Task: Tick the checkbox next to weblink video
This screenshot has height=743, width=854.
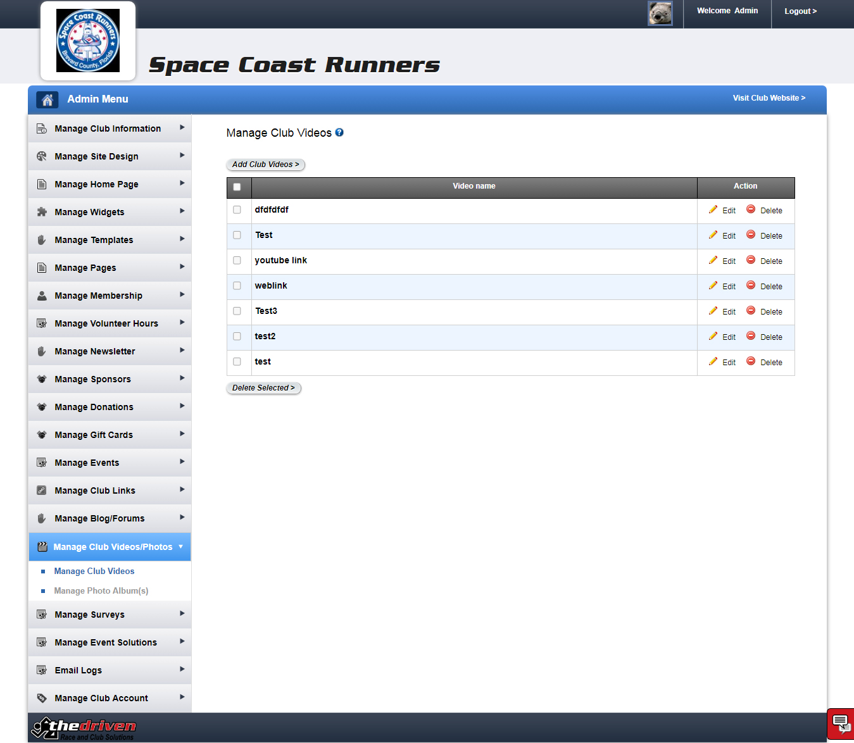Action: [237, 285]
